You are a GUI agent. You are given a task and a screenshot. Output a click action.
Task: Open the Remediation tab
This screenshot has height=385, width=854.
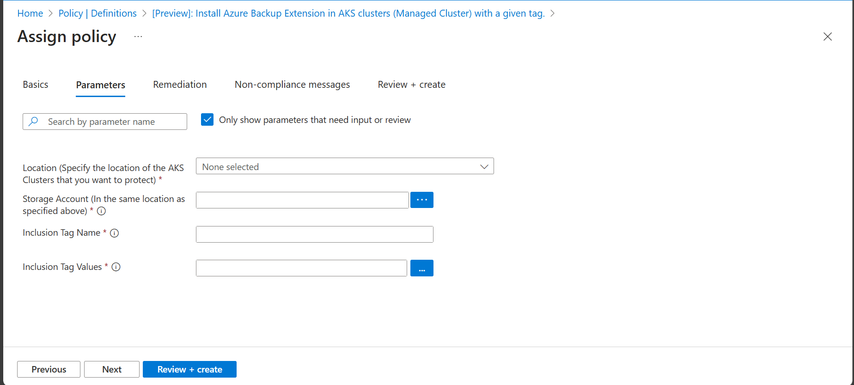point(180,85)
